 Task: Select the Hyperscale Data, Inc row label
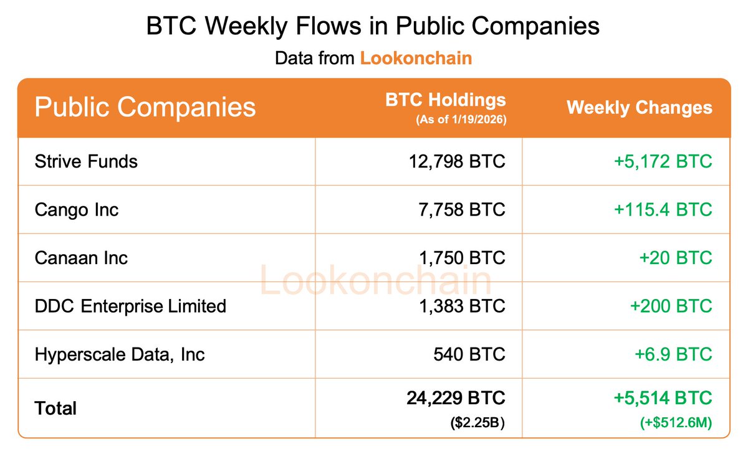[120, 354]
